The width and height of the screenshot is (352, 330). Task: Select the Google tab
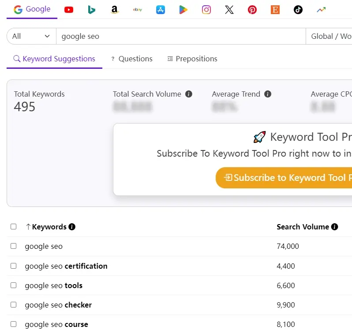(x=32, y=9)
